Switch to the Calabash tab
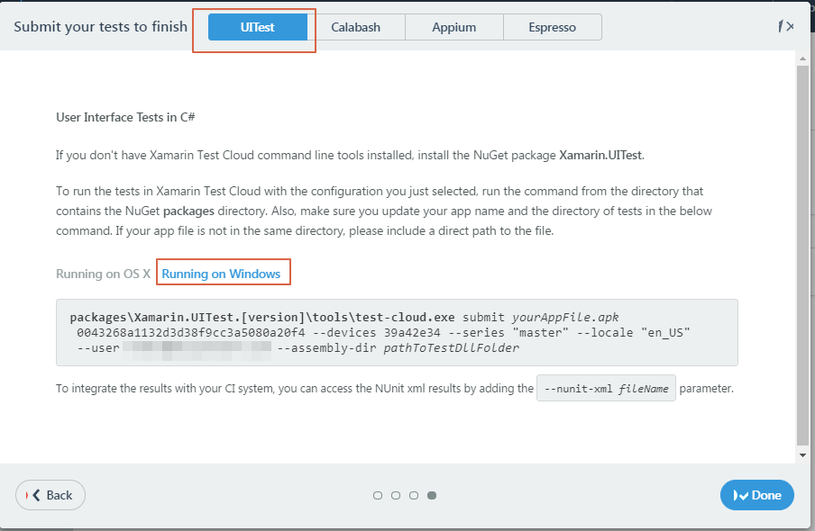The image size is (815, 531). pos(356,27)
